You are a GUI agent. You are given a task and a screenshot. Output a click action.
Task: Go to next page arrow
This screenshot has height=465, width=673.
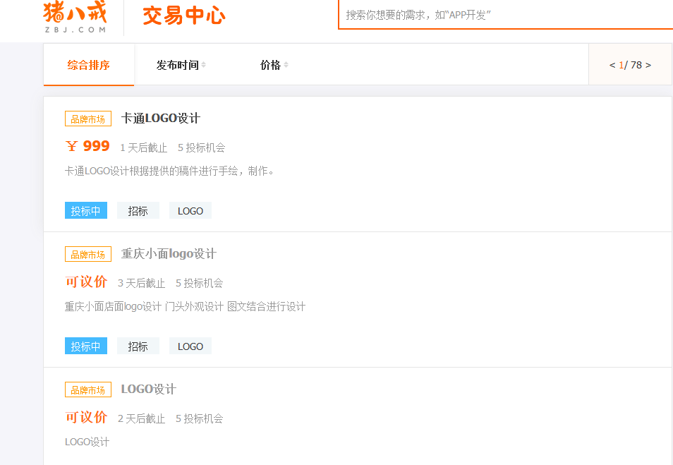pyautogui.click(x=648, y=65)
